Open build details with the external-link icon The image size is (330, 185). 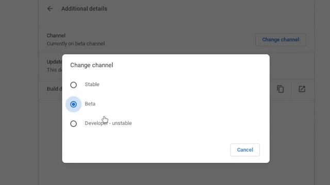[x=302, y=89]
